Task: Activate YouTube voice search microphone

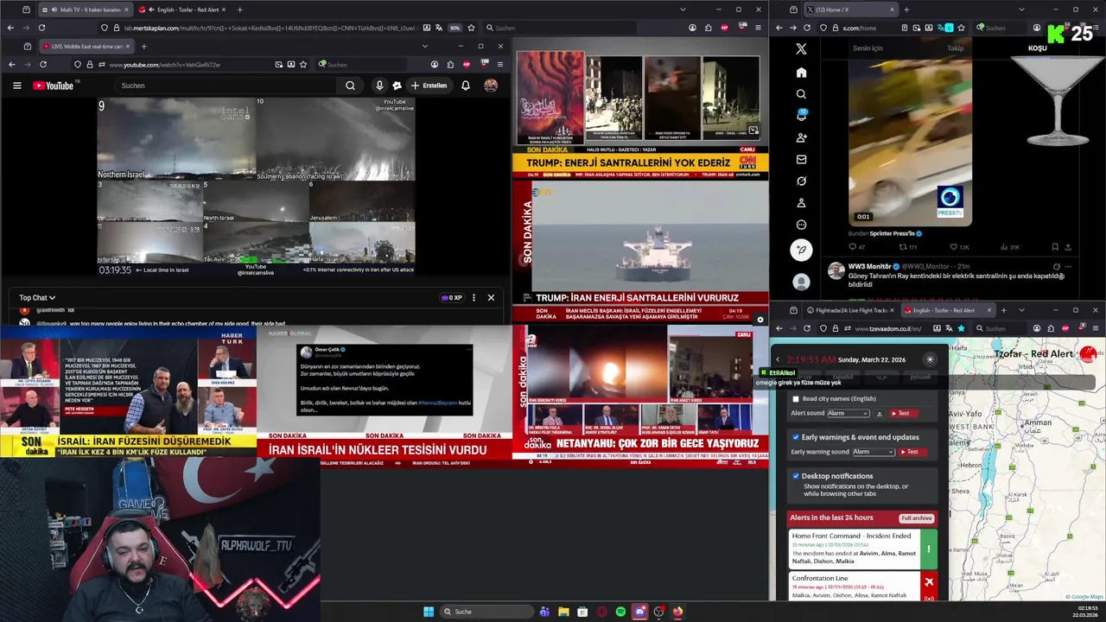Action: (378, 86)
